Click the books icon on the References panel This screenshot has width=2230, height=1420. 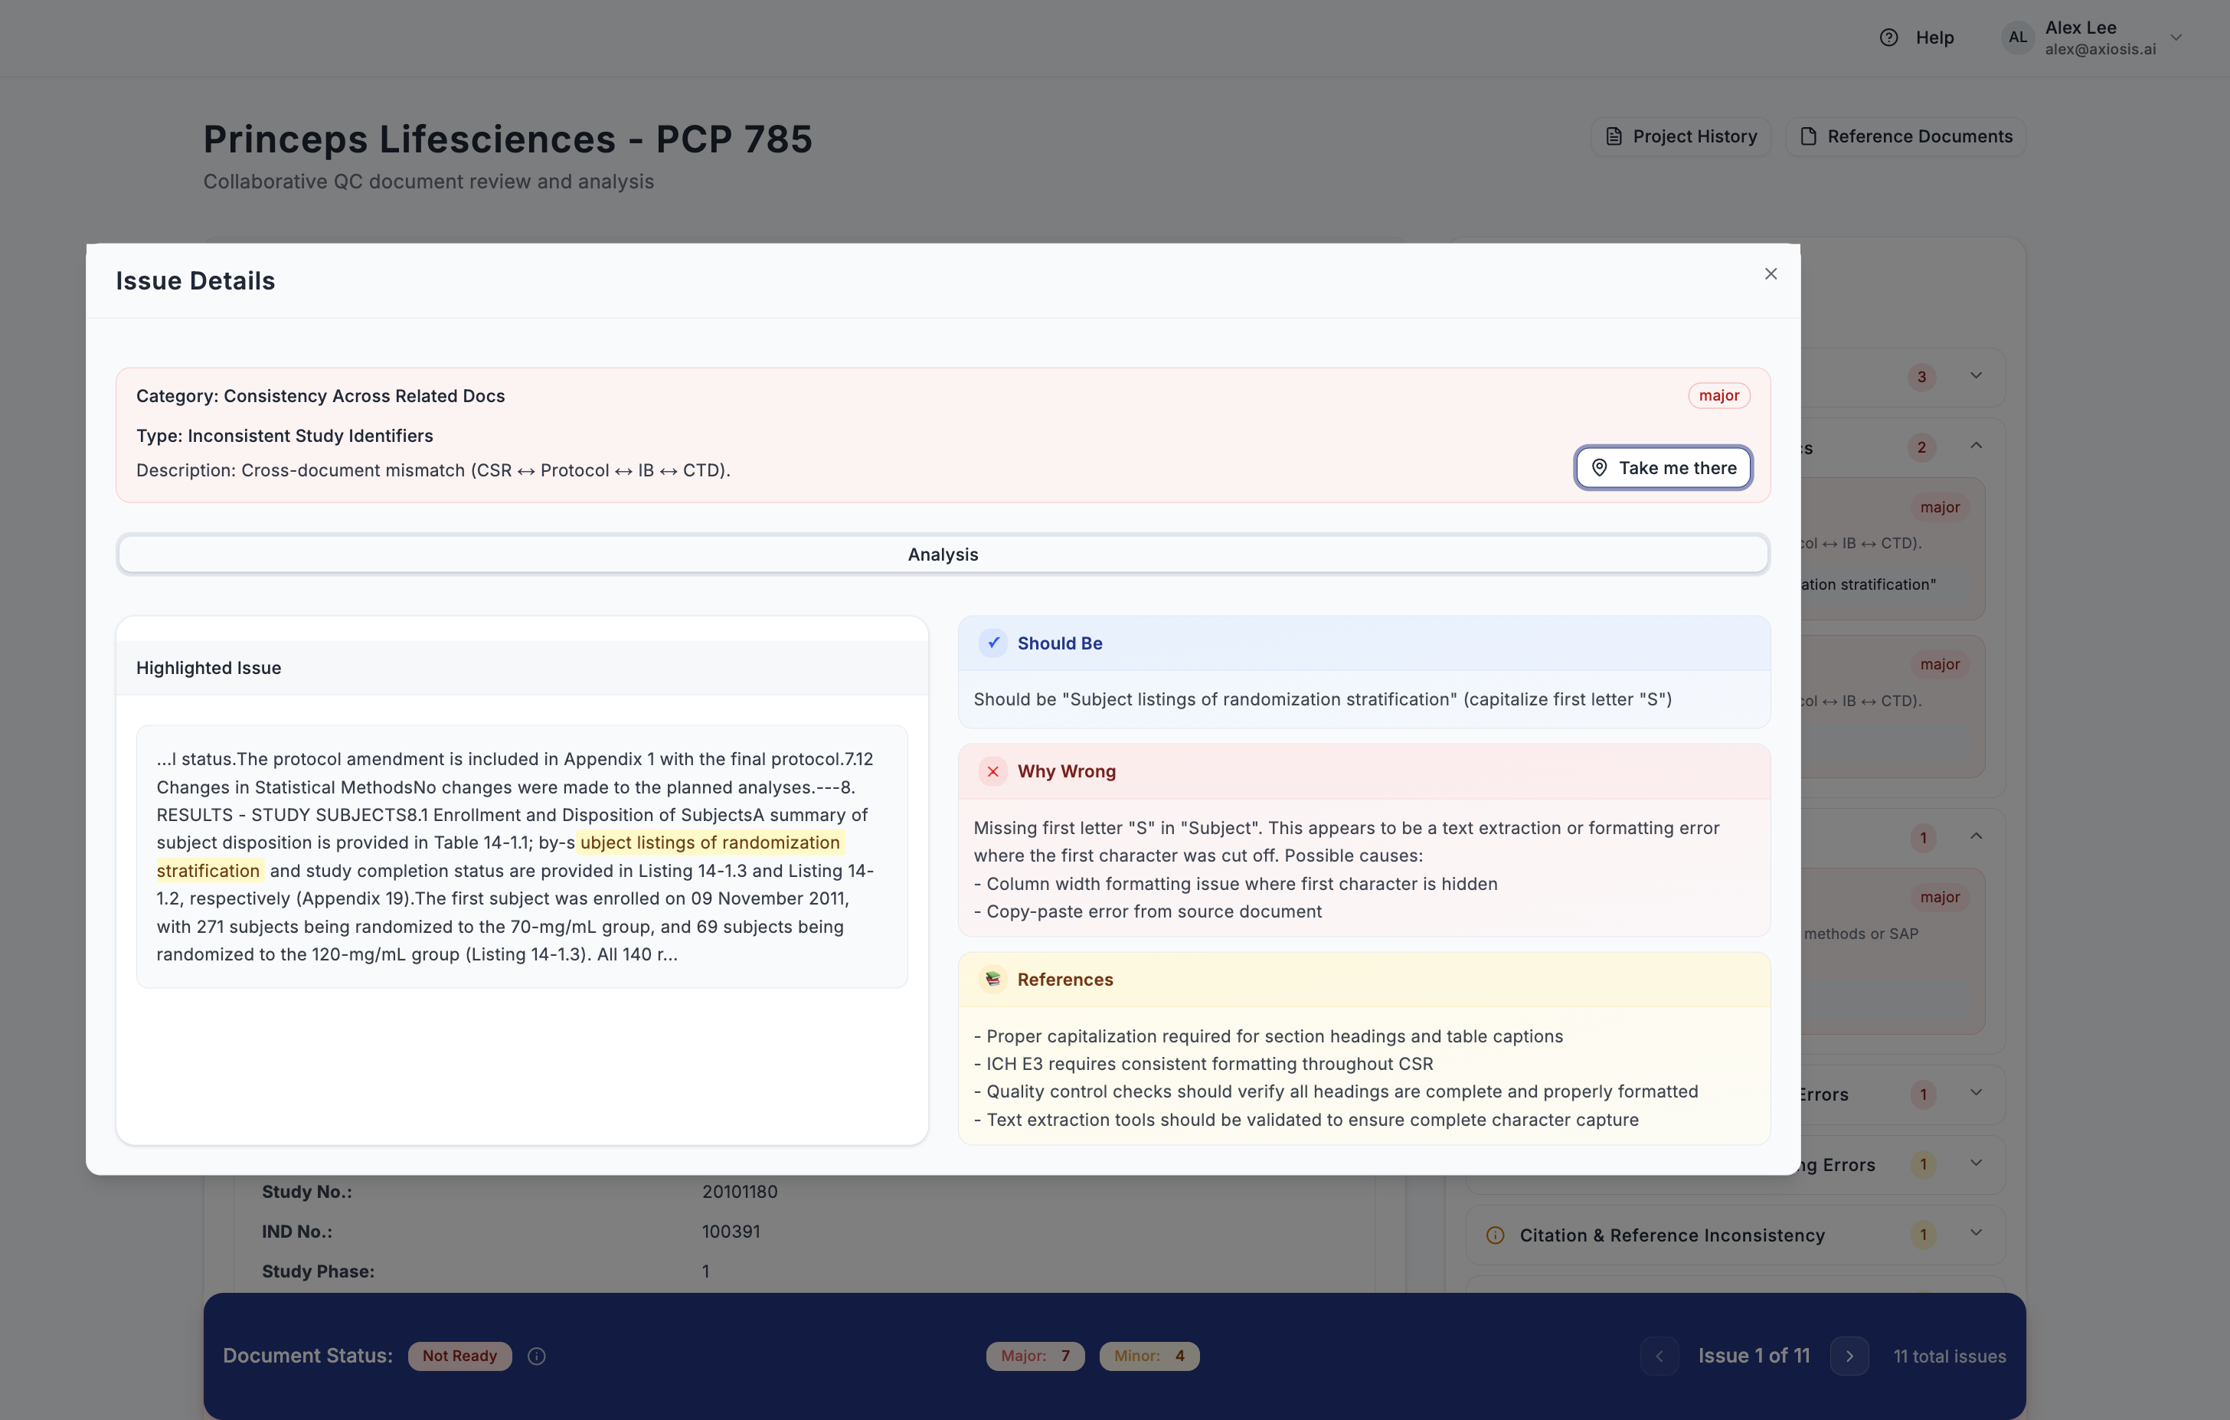click(992, 979)
